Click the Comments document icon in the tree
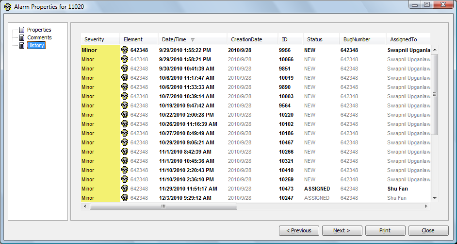457x244 pixels. tap(22, 37)
